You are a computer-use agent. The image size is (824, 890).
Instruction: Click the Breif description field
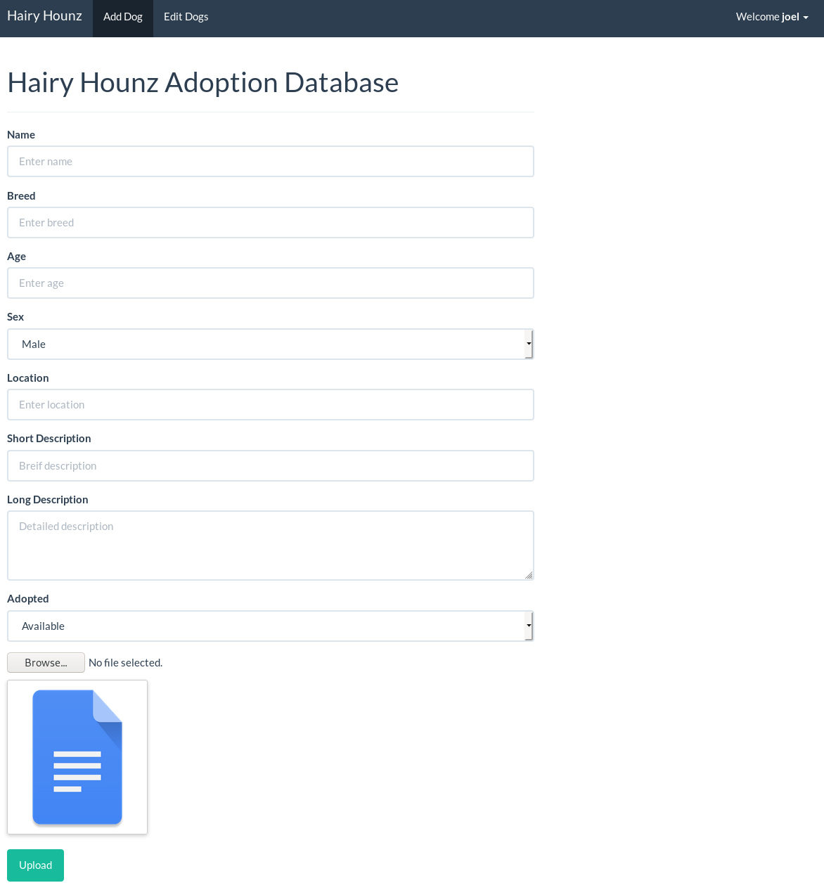(x=271, y=466)
